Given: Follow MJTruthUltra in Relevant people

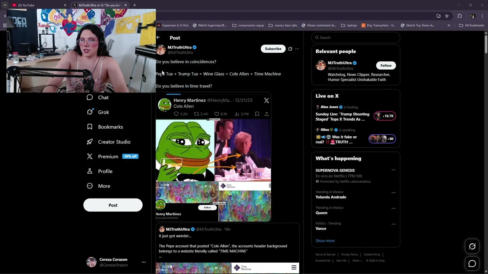Looking at the screenshot, I should pyautogui.click(x=386, y=65).
